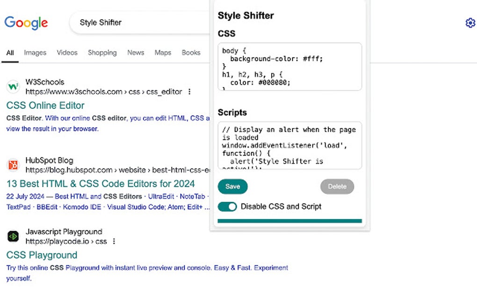Open the Google settings gear icon

point(470,23)
